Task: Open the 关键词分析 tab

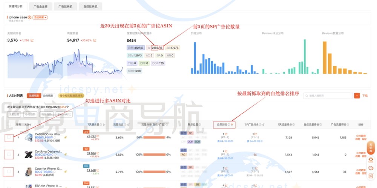Action: point(15,7)
